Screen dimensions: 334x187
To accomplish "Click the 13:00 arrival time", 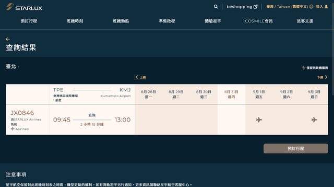I will [123, 120].
